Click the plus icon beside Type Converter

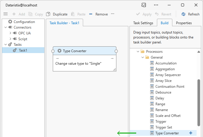(191, 133)
